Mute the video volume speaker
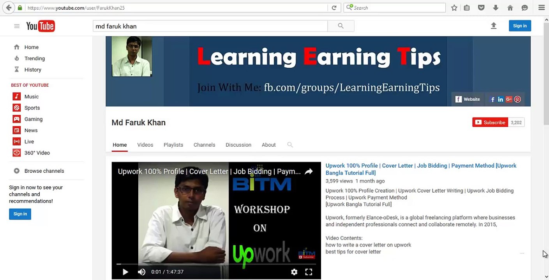Viewport: 549px width, 280px height. click(141, 272)
